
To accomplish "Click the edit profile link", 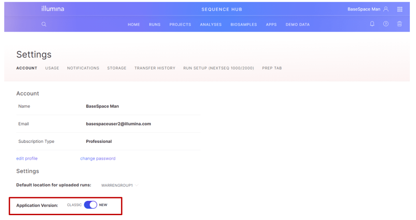I will coord(27,158).
